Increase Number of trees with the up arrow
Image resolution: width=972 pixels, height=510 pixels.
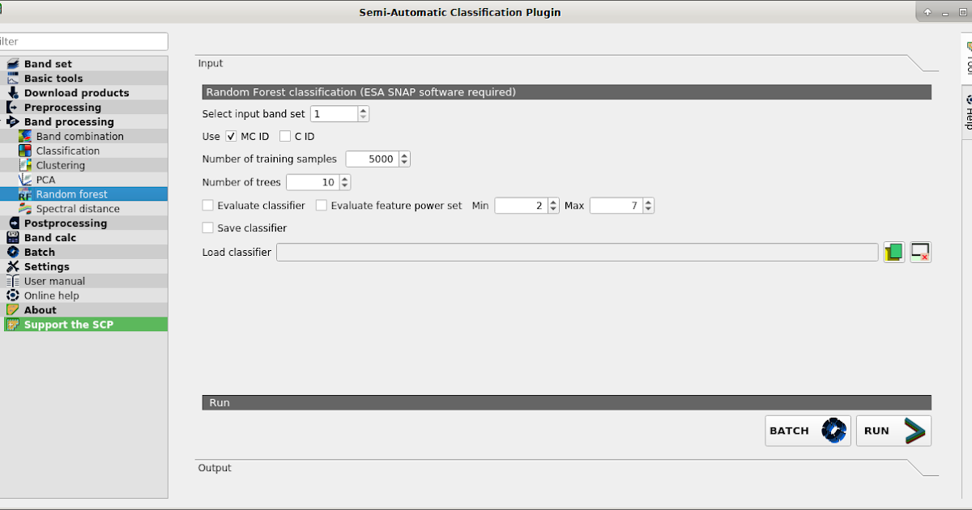click(x=347, y=178)
